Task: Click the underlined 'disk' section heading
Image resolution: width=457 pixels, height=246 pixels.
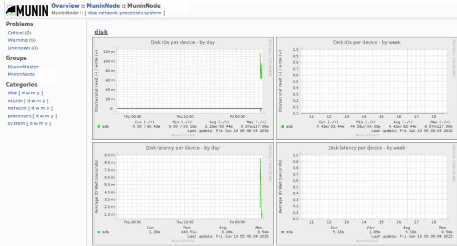Action: (x=101, y=32)
